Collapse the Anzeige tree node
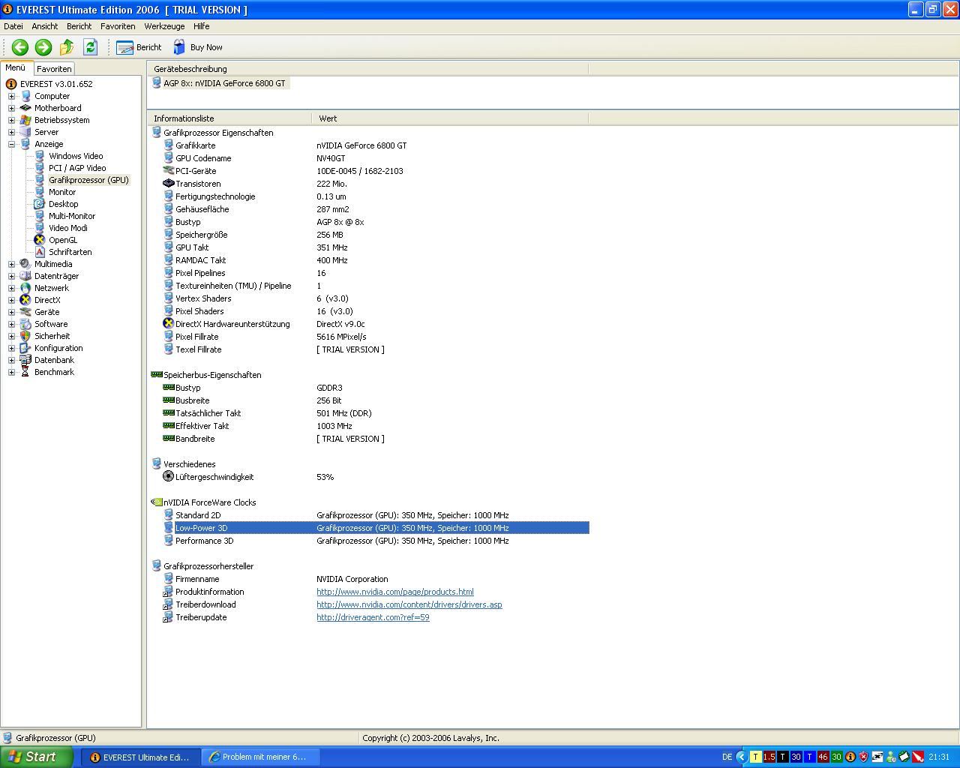The width and height of the screenshot is (960, 768). point(11,144)
